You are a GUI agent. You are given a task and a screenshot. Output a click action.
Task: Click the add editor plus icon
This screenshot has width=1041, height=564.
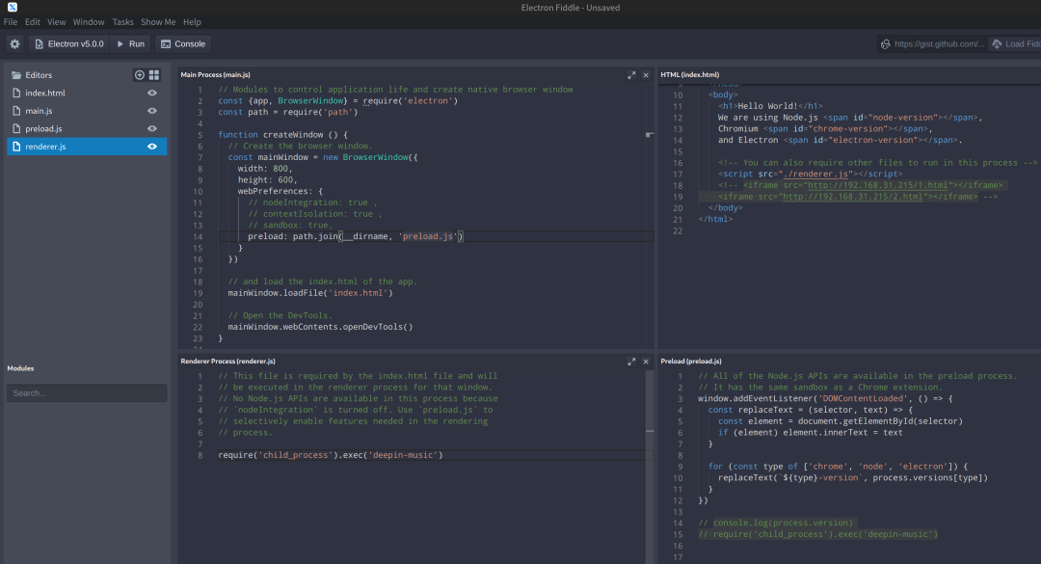pyautogui.click(x=140, y=75)
